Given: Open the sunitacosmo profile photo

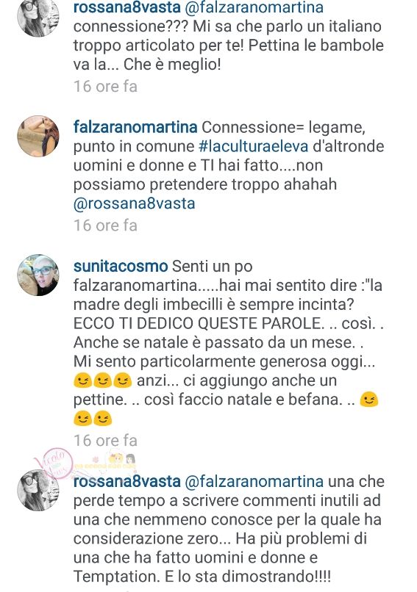Looking at the screenshot, I should [x=38, y=275].
